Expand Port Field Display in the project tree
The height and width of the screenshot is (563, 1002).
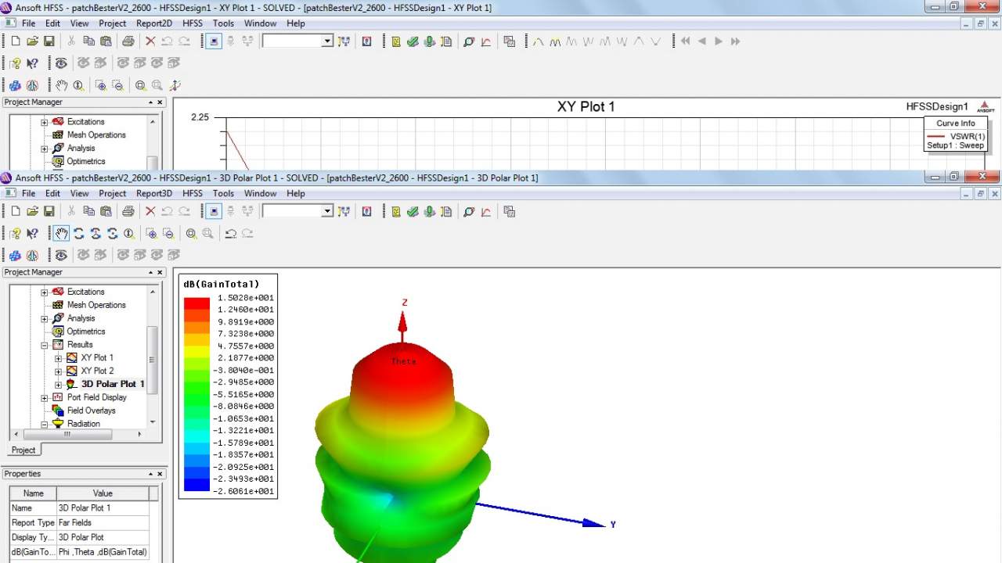(x=45, y=398)
